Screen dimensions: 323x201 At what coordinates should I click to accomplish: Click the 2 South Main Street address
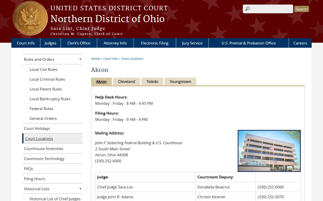coord(113,149)
